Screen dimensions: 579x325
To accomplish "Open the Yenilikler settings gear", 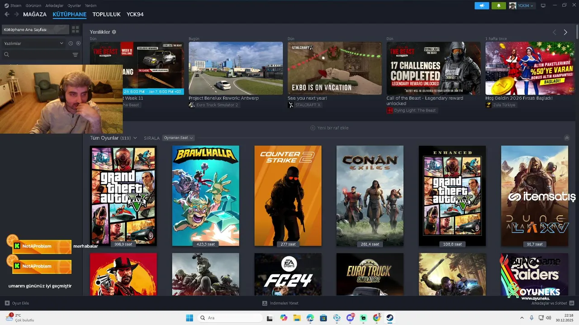I will pyautogui.click(x=114, y=32).
